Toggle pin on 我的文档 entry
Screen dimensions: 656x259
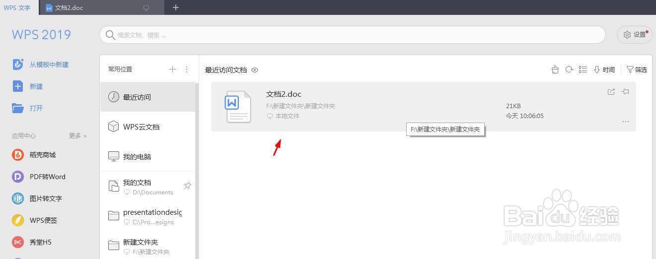pos(187,186)
